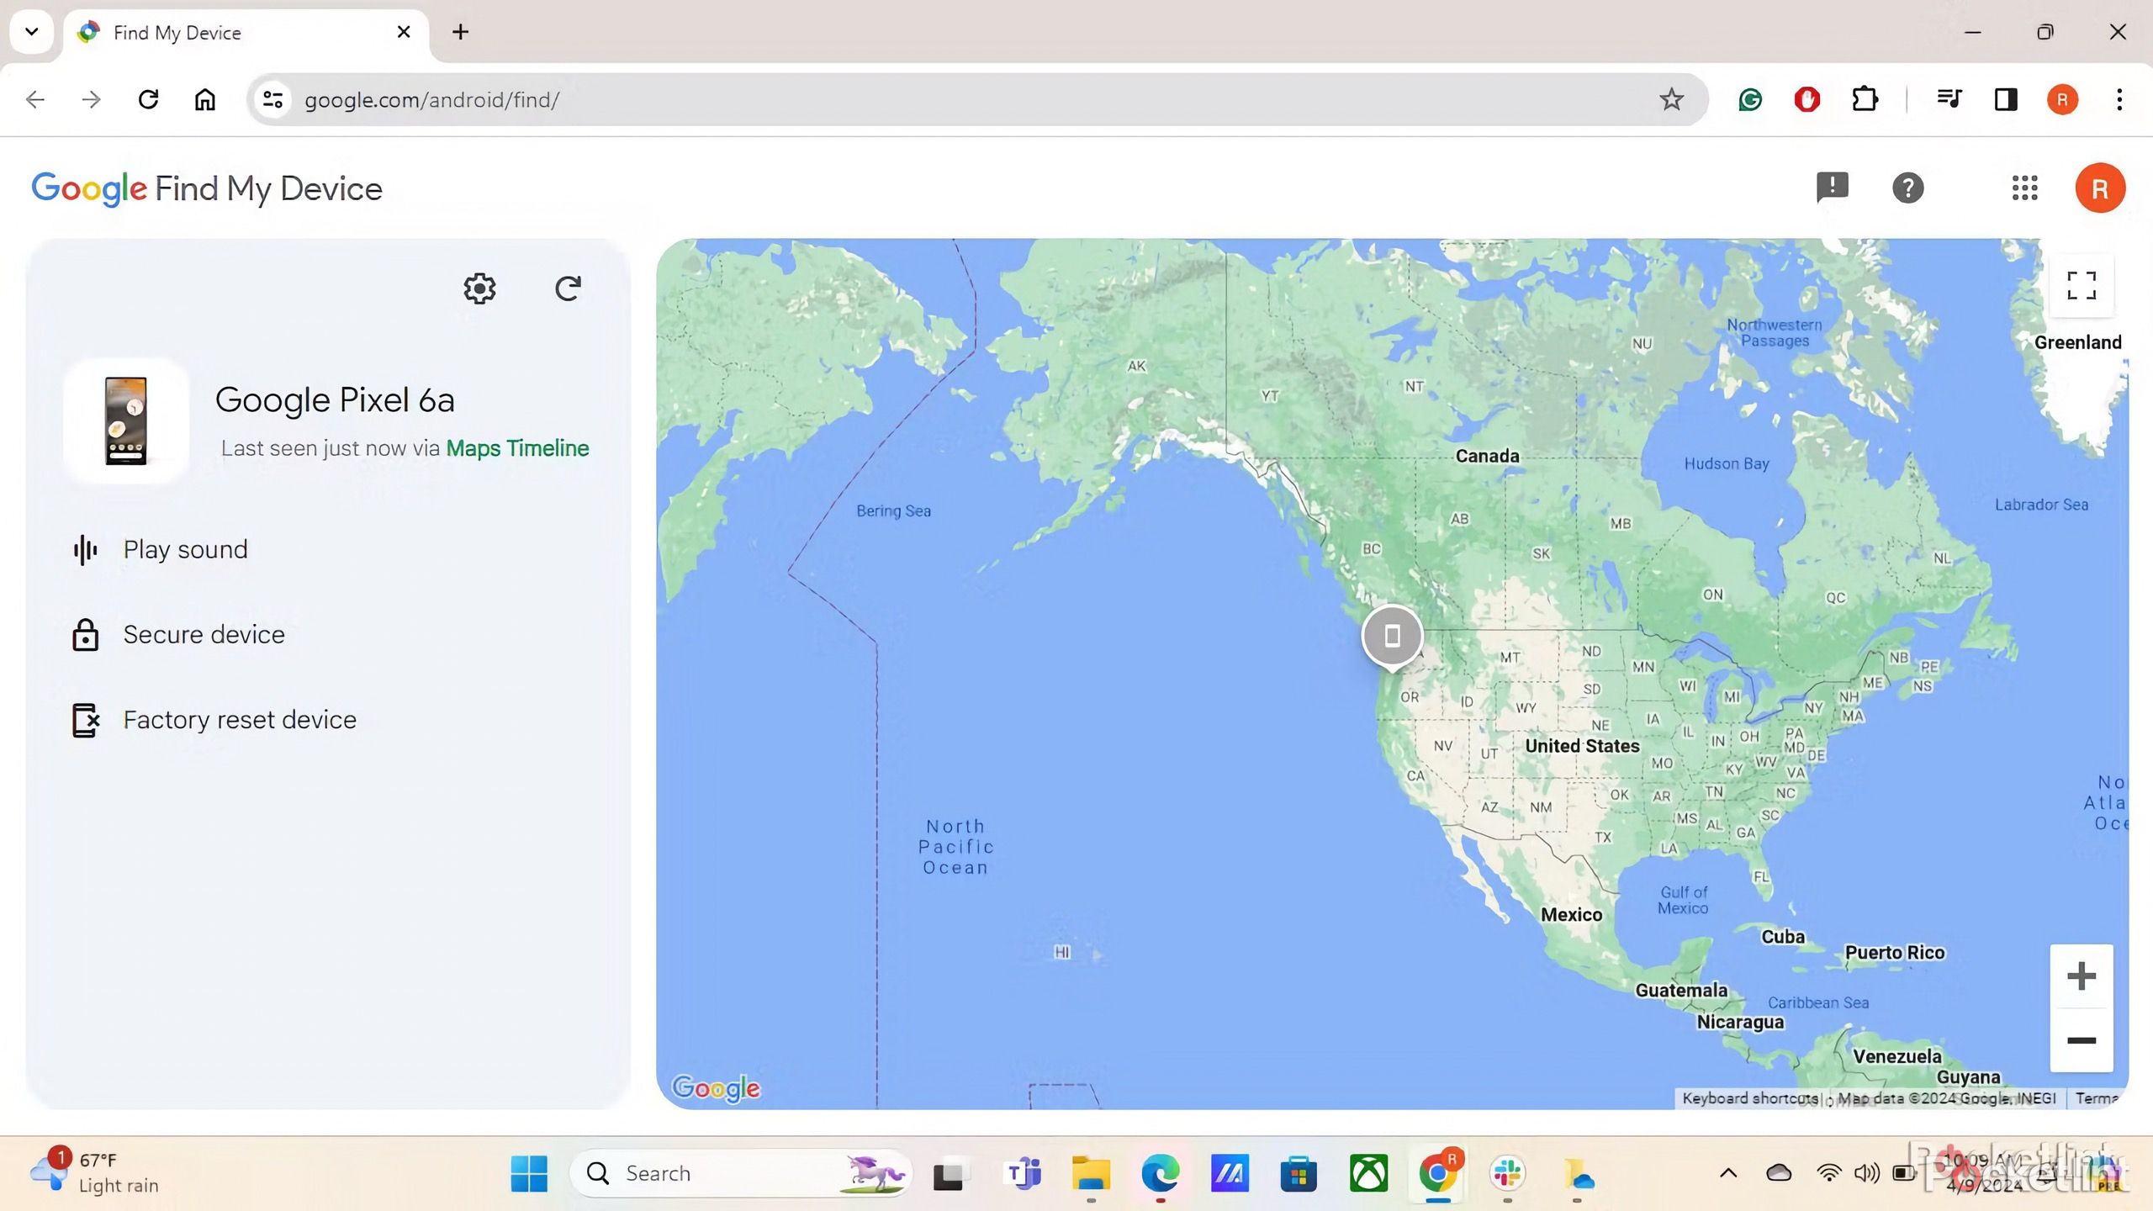Image resolution: width=2153 pixels, height=1211 pixels.
Task: Open red shield extension icon
Action: pos(1807,100)
